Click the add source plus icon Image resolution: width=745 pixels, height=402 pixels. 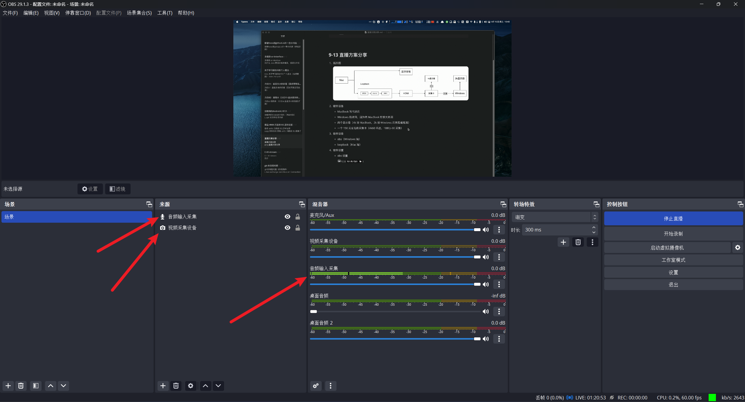(163, 386)
